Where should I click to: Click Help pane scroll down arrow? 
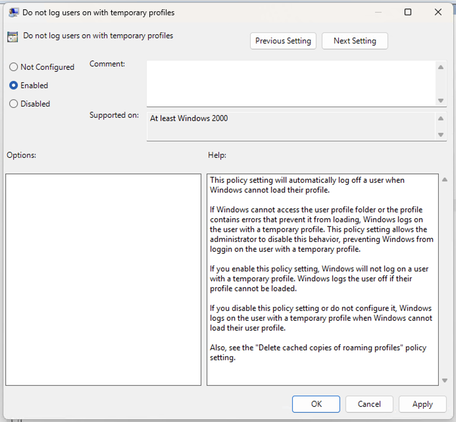pos(445,381)
